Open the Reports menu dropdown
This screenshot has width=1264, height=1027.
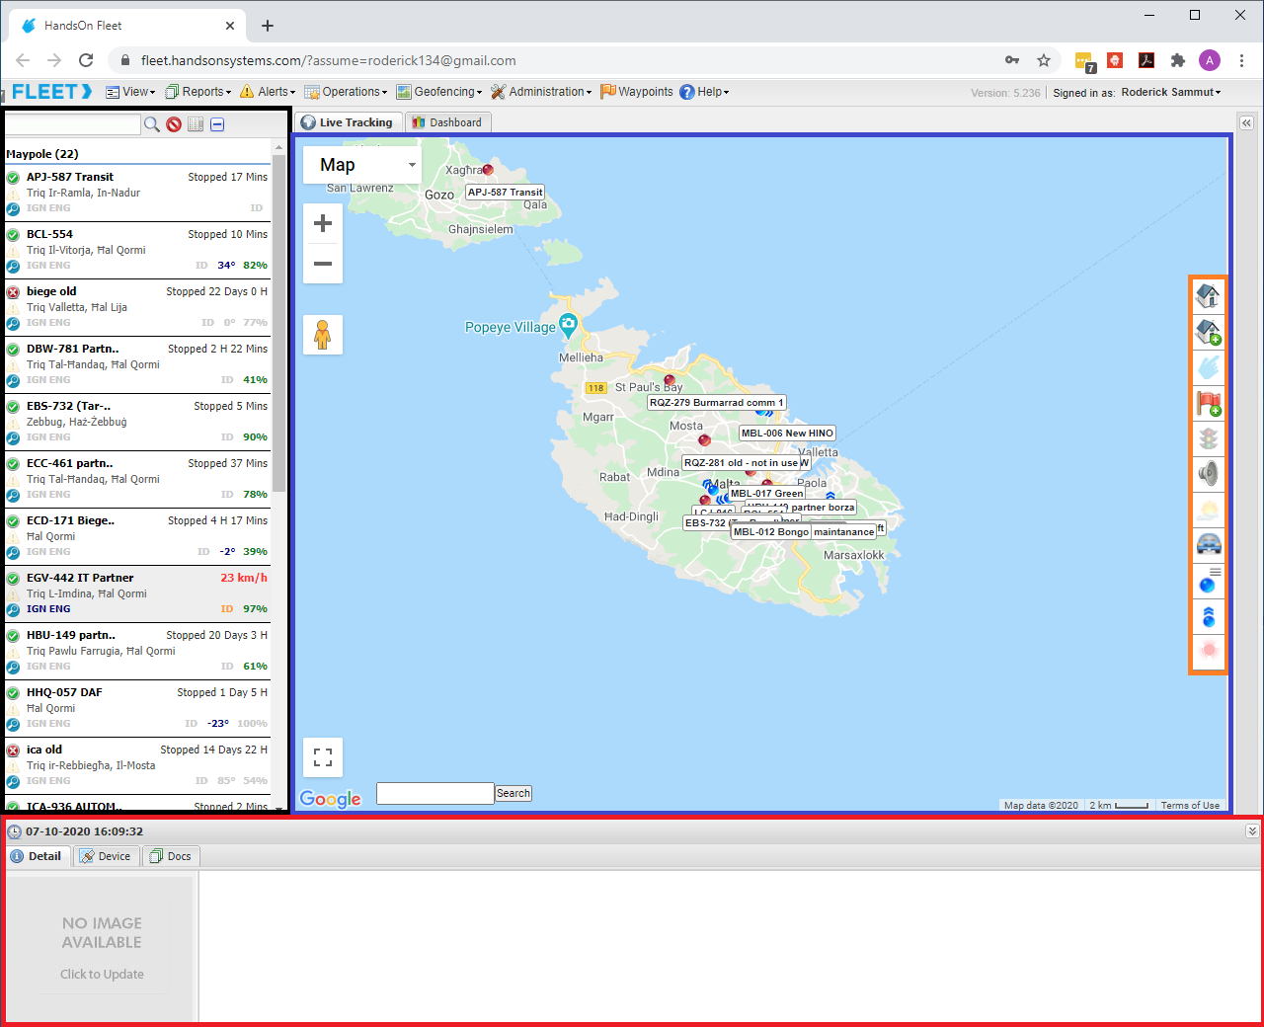[197, 92]
